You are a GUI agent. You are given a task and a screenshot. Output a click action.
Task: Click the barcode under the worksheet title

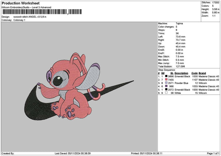tap(42, 12)
